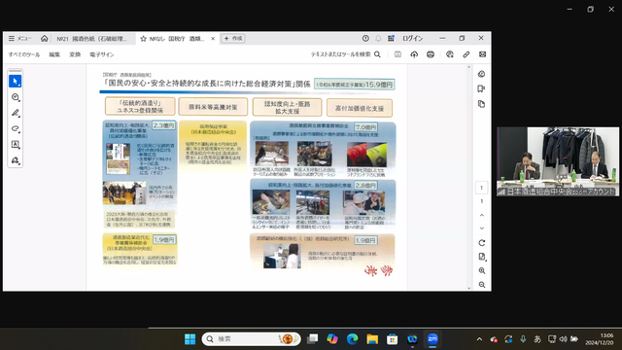The height and width of the screenshot is (350, 622).
Task: Open the AI assistant icon in right panel
Action: 482,74
